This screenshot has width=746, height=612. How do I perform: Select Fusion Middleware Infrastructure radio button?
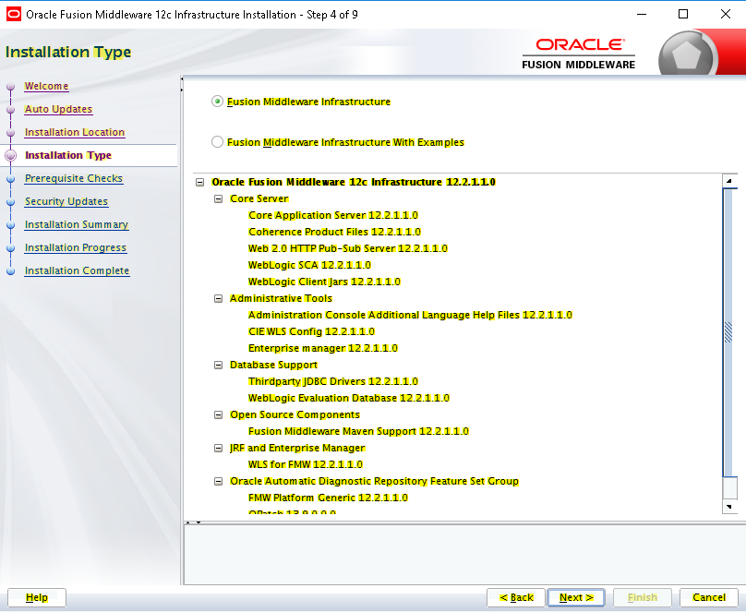[217, 102]
